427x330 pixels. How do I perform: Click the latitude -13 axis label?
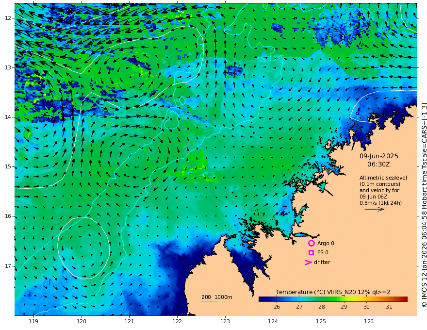[7, 67]
